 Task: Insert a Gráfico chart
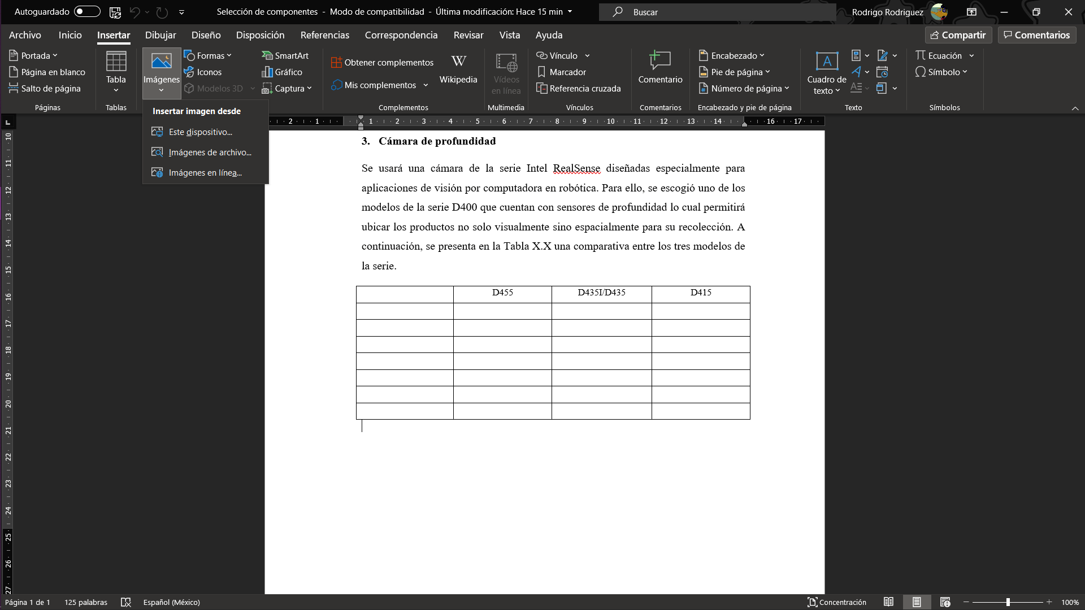pyautogui.click(x=282, y=72)
